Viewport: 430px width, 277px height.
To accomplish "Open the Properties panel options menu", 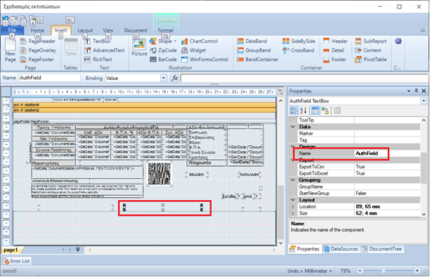I will pyautogui.click(x=409, y=91).
